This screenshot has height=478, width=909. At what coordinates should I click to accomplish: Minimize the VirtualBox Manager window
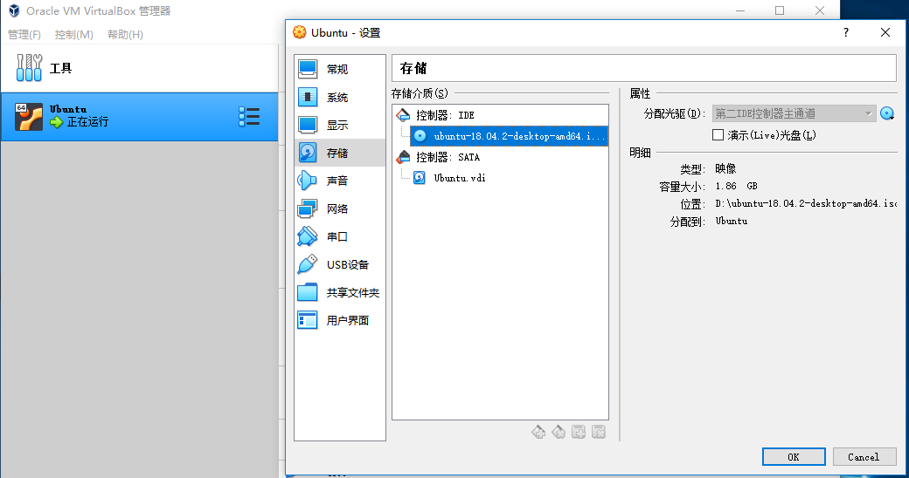(740, 10)
